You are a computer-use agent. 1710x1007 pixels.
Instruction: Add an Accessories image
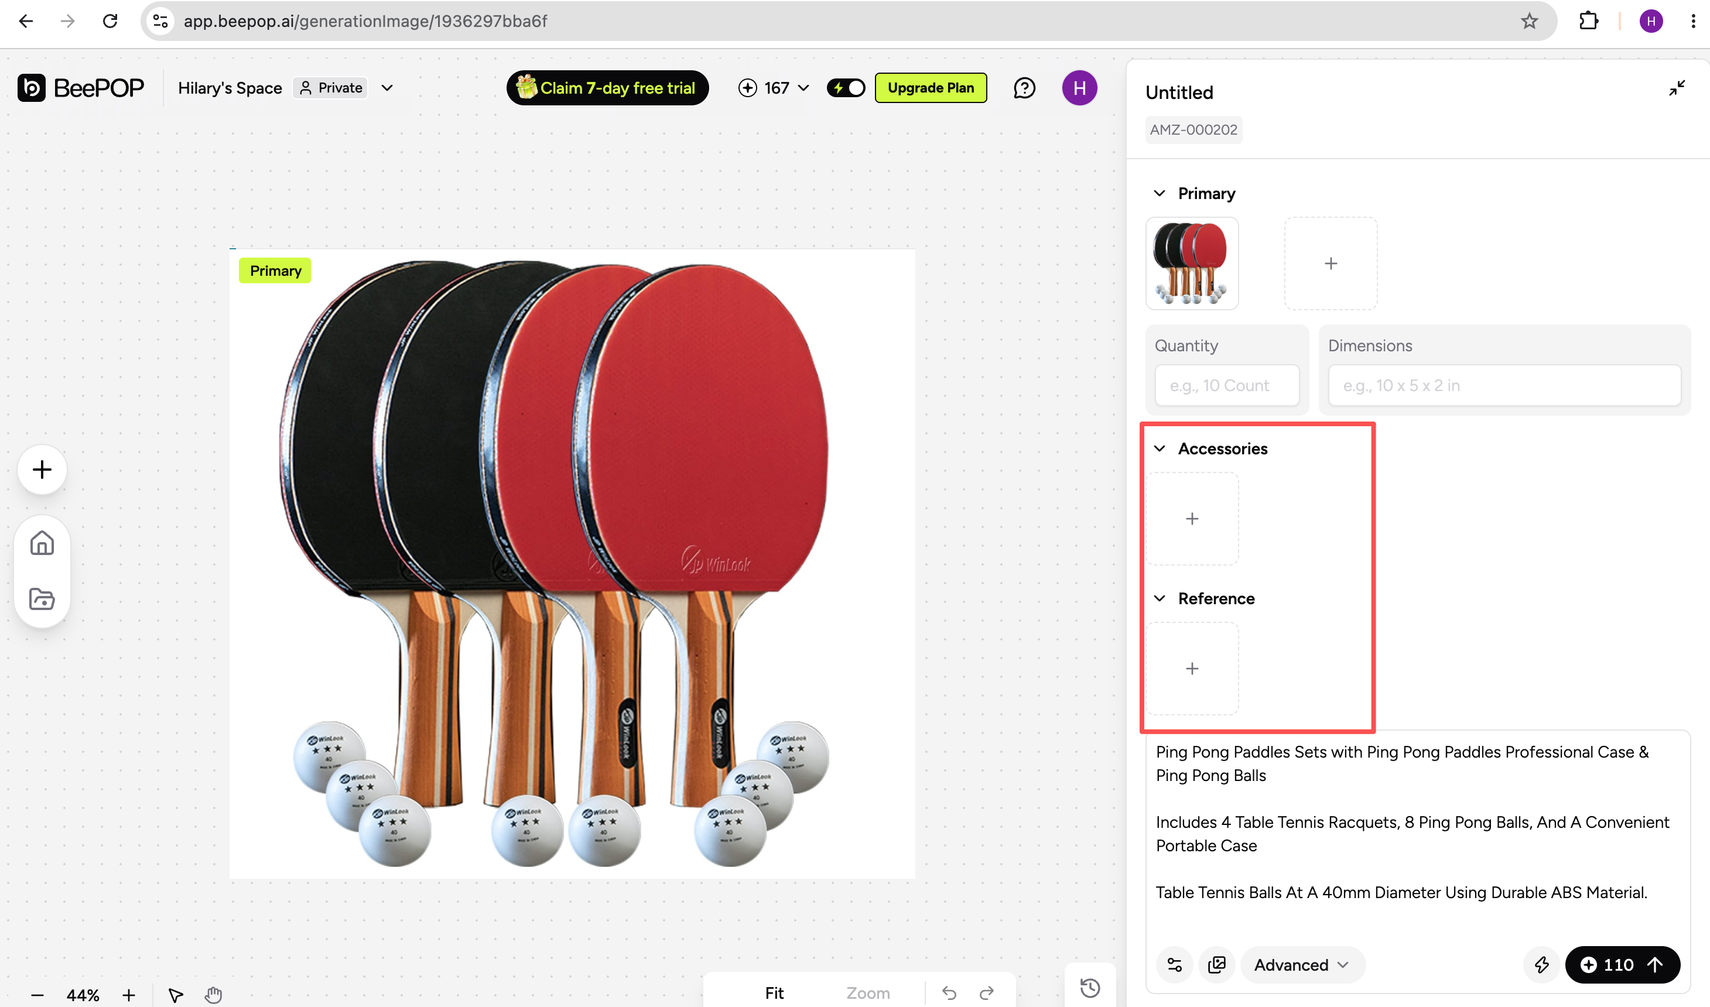1192,518
